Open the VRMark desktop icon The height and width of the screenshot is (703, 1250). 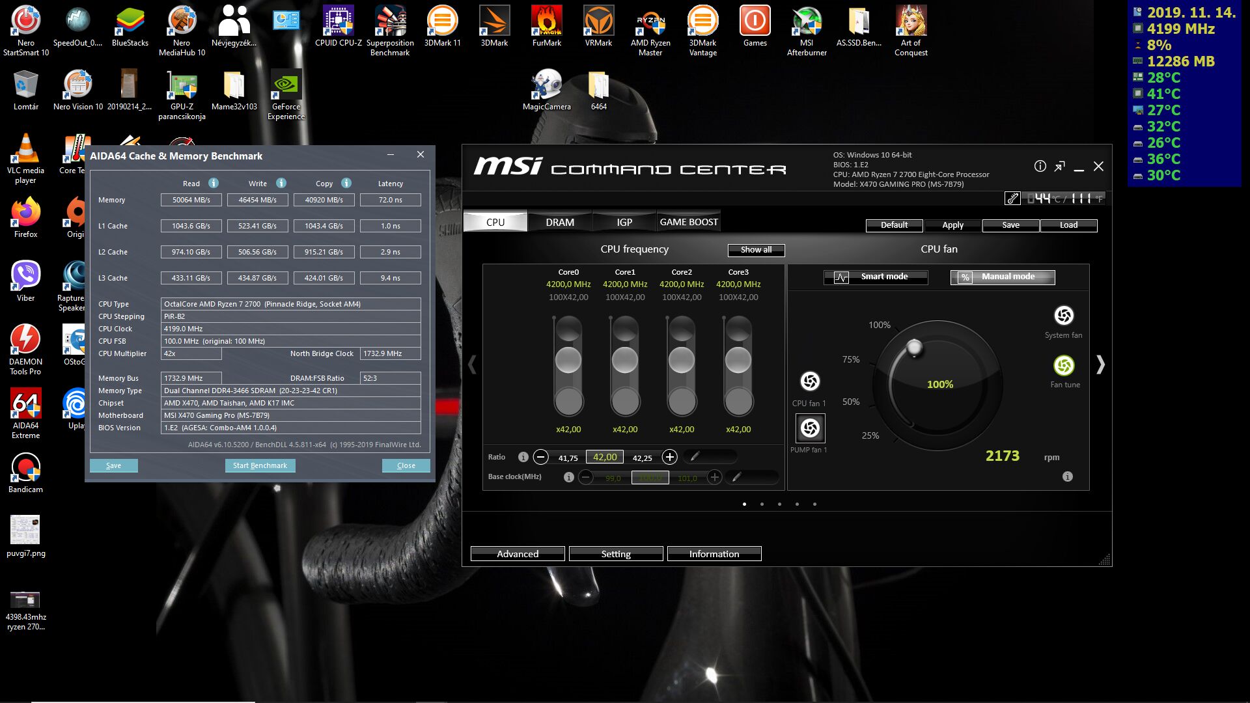click(x=598, y=26)
